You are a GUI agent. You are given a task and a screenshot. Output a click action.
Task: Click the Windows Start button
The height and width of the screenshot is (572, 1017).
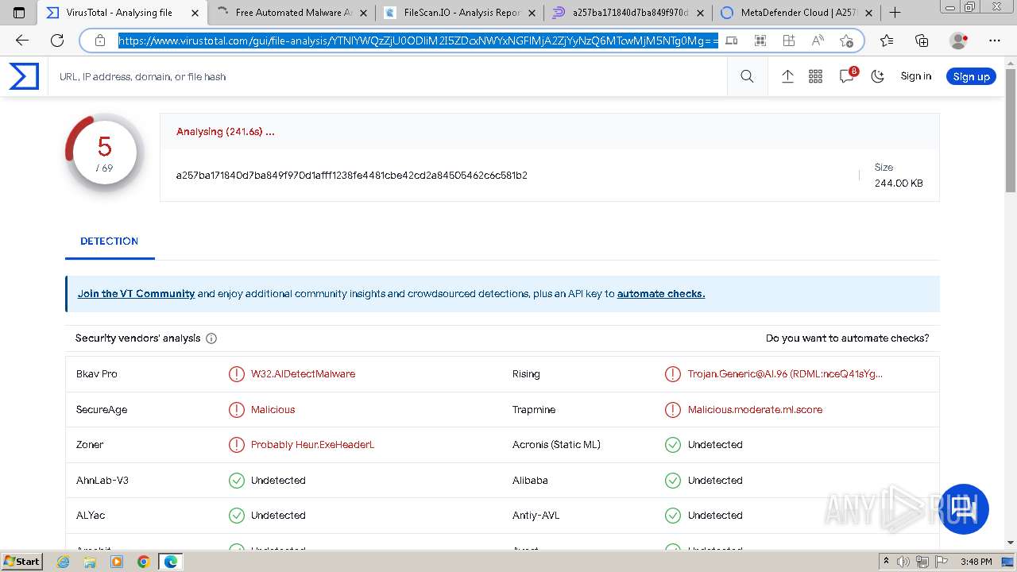21,562
